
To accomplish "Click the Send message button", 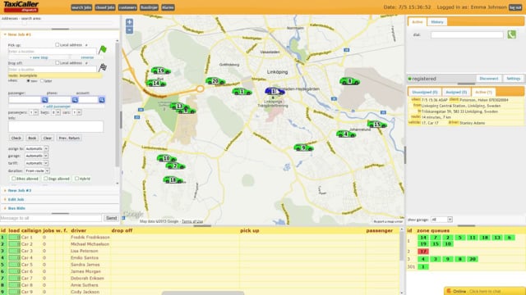I will click(x=112, y=218).
